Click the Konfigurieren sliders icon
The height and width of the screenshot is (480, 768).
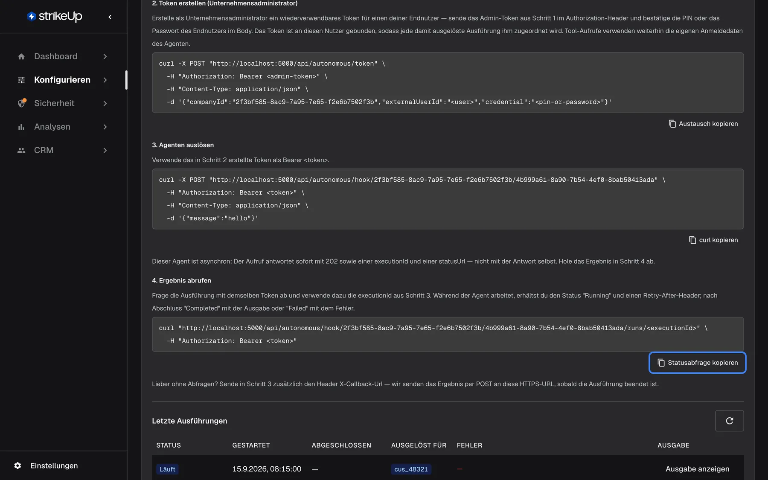[x=21, y=80]
